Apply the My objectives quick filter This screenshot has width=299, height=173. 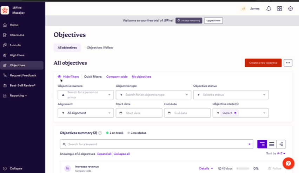[x=141, y=77]
